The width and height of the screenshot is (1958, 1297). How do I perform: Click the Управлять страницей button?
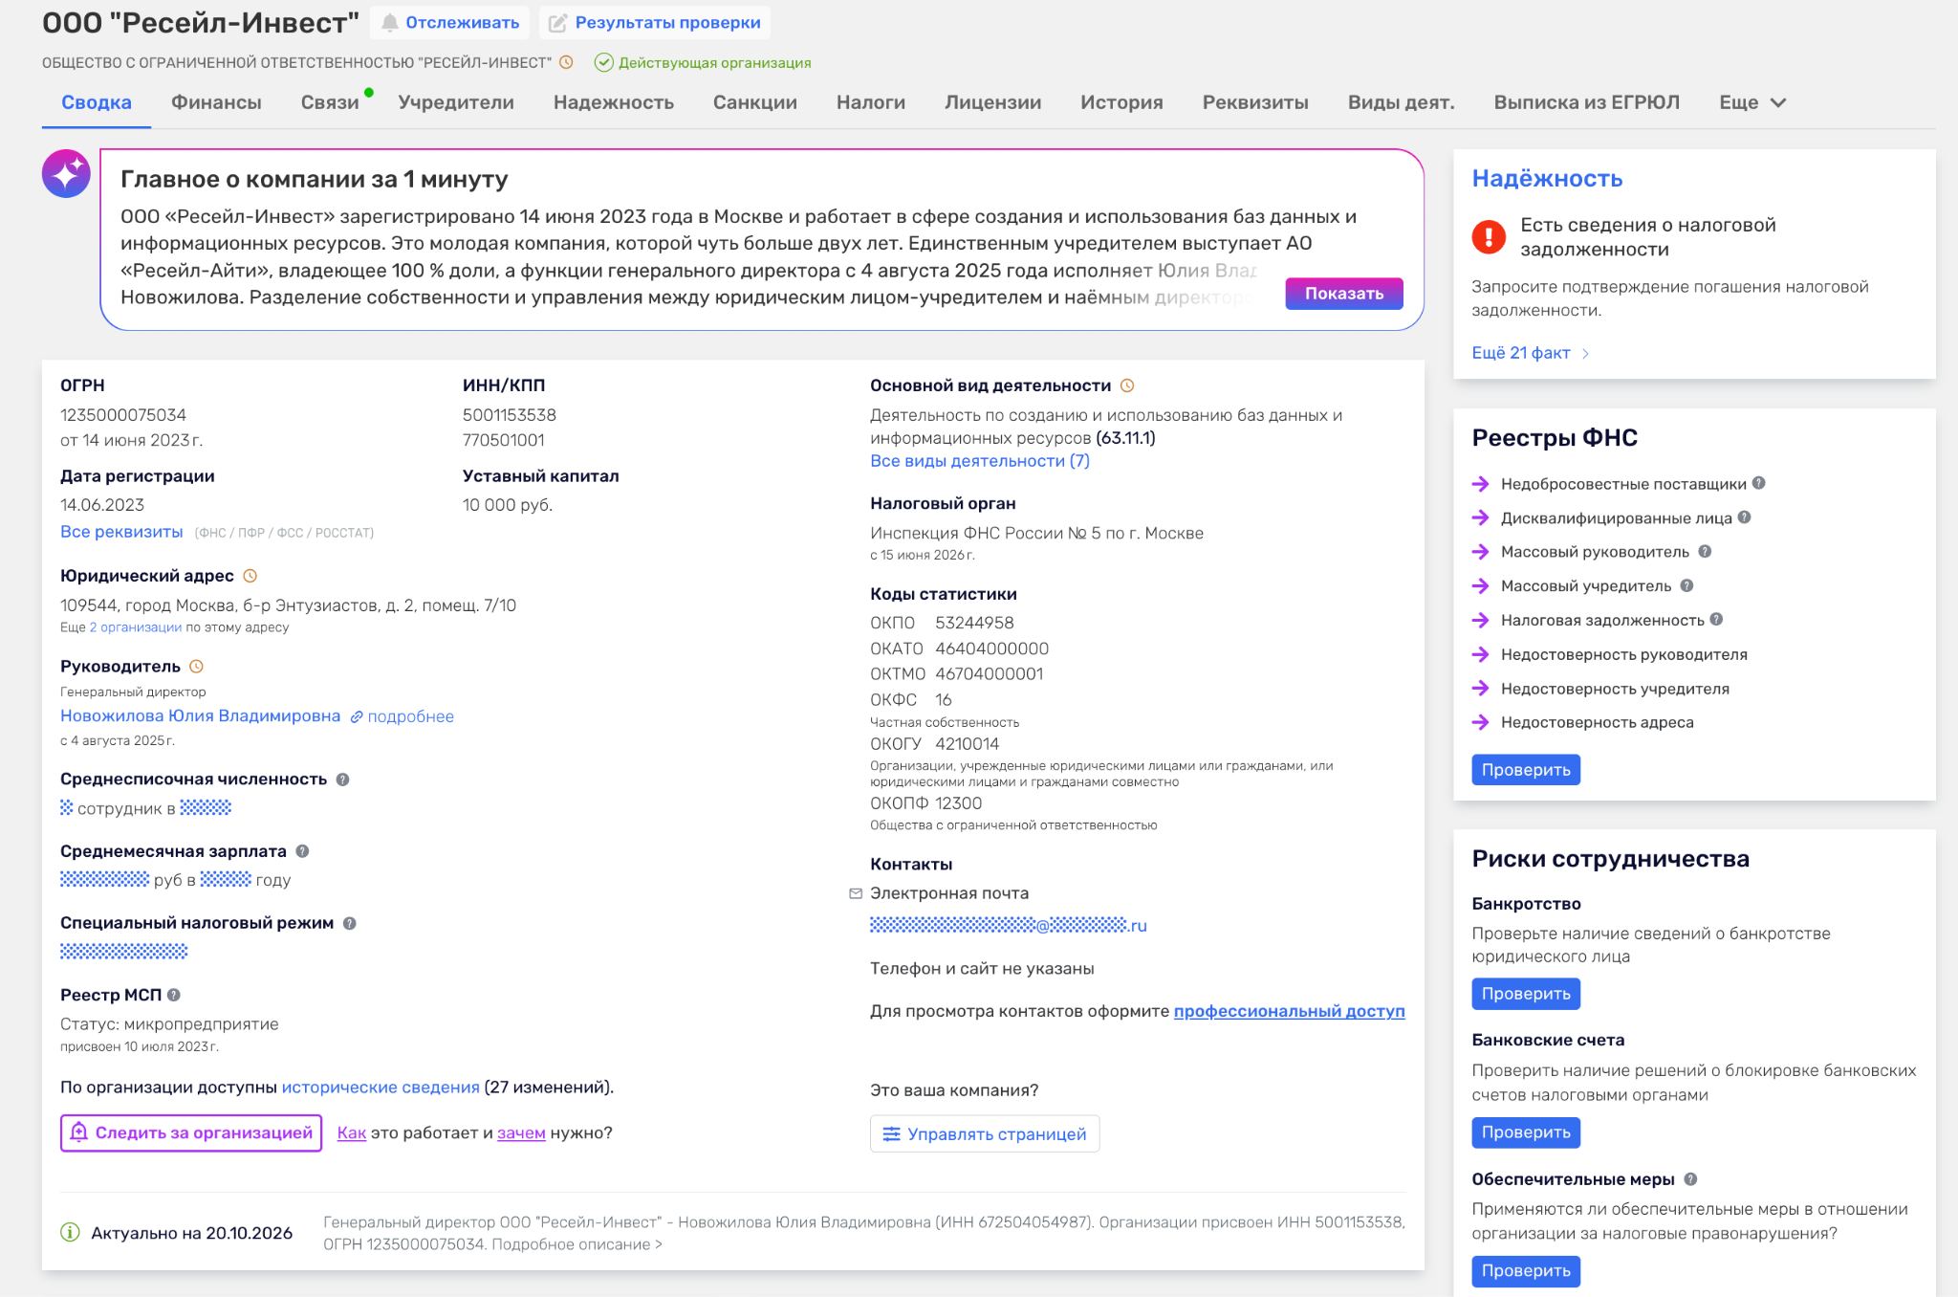[985, 1133]
